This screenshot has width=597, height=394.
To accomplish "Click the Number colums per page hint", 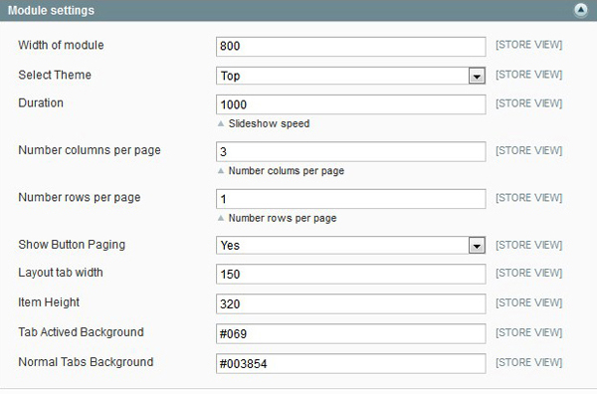I will (287, 171).
